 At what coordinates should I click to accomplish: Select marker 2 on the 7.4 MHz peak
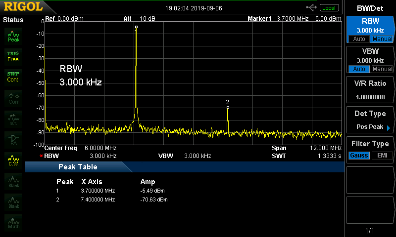(228, 106)
